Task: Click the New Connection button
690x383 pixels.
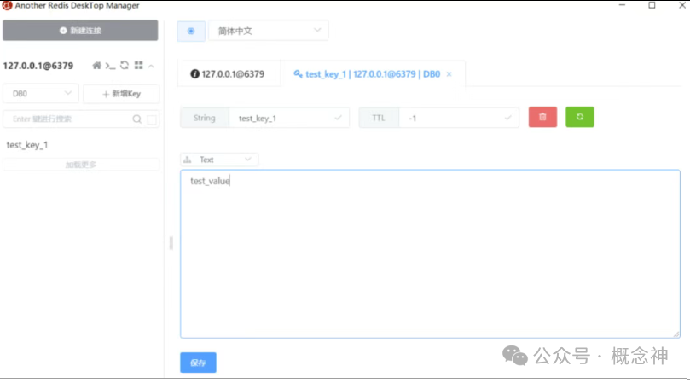Action: 80,31
